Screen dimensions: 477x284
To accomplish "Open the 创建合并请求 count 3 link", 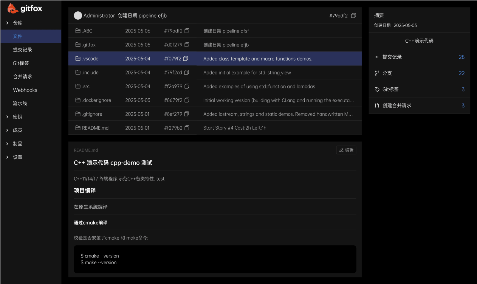I will [x=463, y=105].
